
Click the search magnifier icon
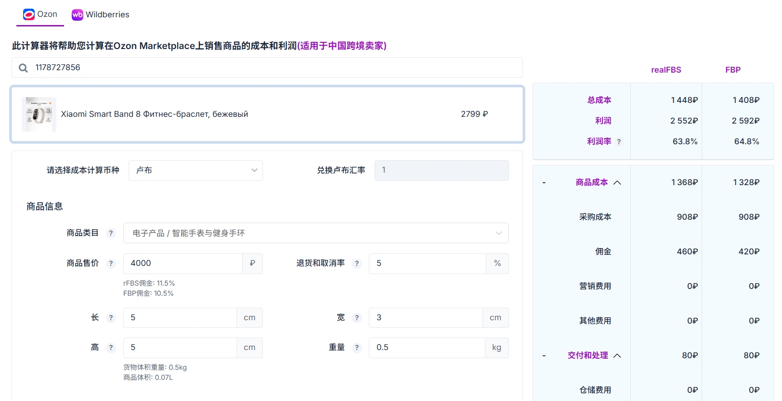coord(23,68)
